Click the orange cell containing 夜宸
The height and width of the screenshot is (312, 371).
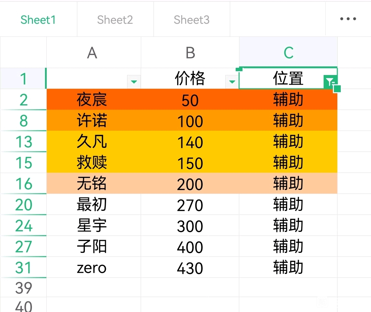click(92, 100)
